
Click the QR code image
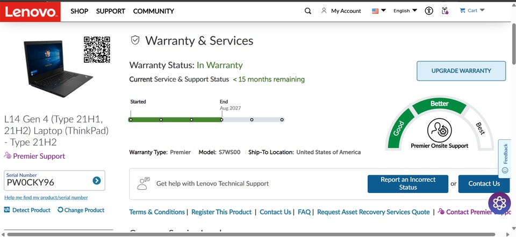(97, 49)
